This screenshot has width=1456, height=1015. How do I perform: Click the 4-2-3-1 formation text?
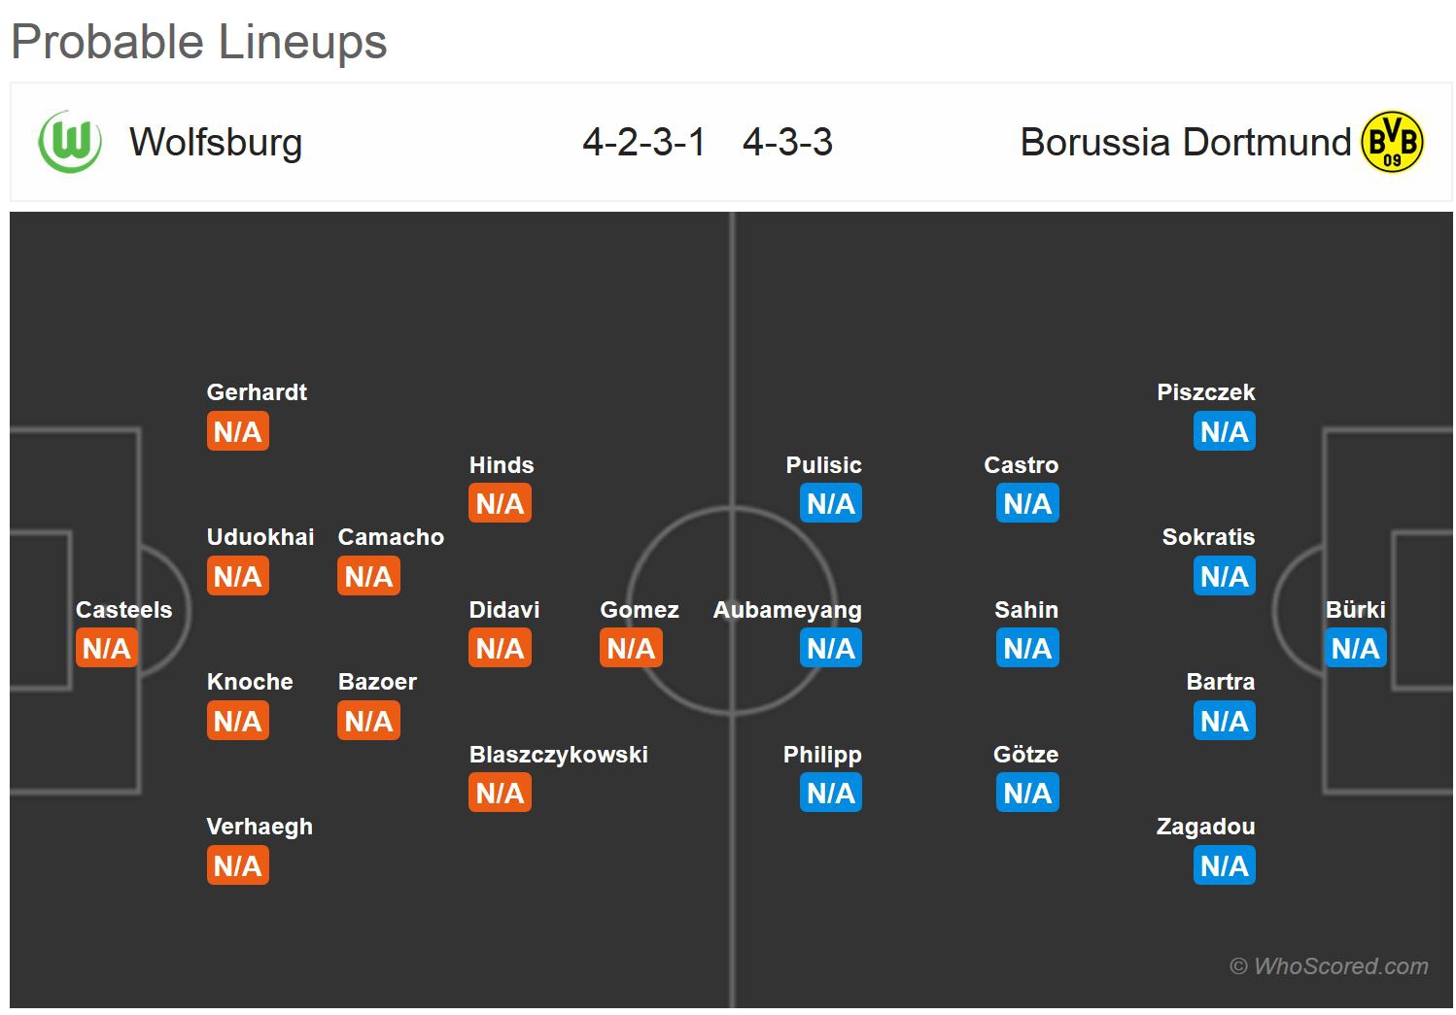coord(644,142)
